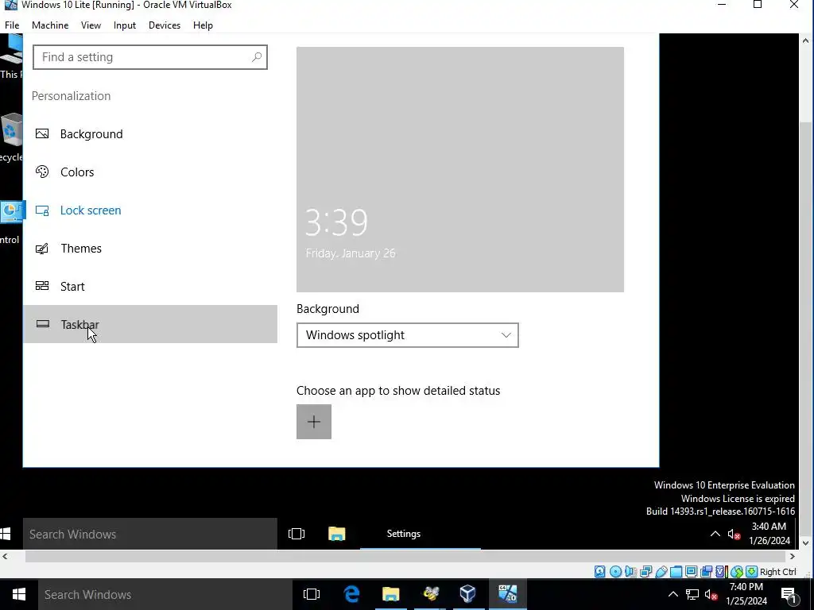
Task: Launch Microsoft Edge from host taskbar
Action: (352, 594)
